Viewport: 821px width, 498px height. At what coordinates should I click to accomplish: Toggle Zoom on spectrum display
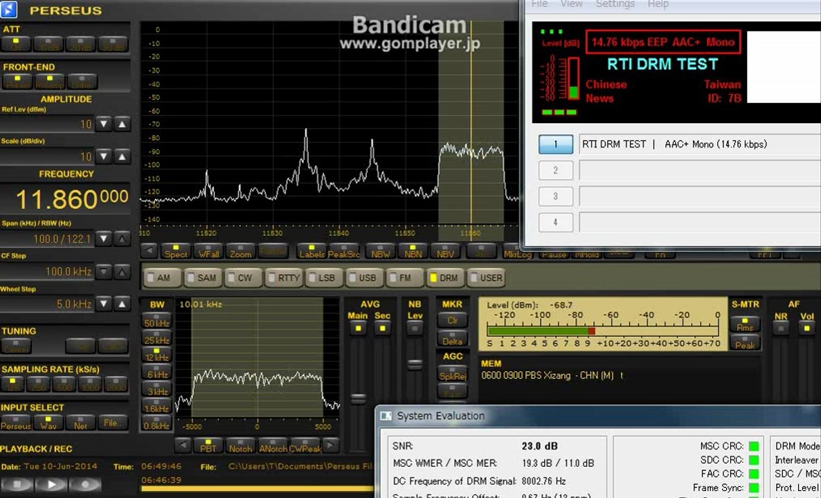click(240, 251)
